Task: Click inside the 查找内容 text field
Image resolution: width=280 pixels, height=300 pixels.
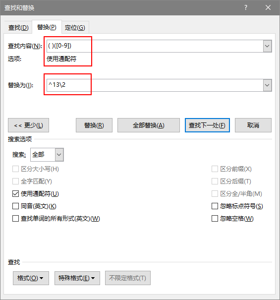Action: 155,46
